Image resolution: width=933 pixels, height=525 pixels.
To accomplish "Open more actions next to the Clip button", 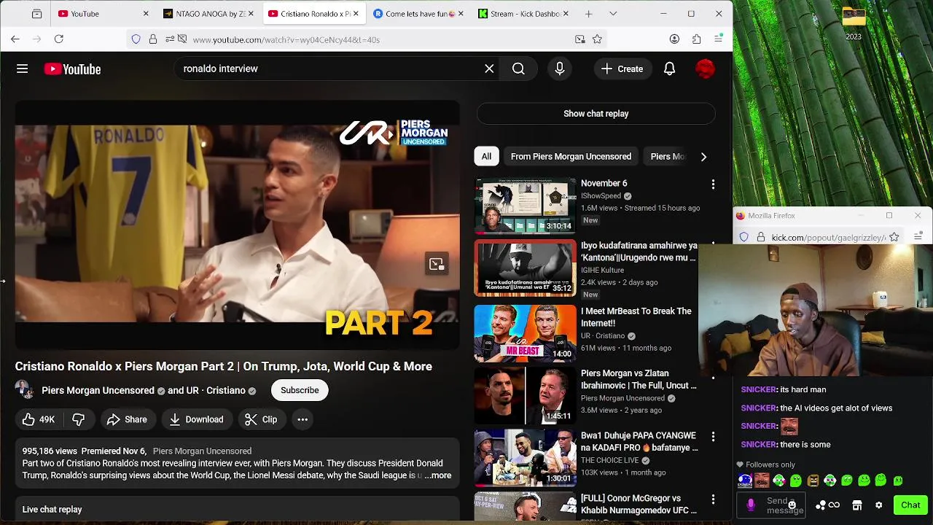I will tap(302, 419).
